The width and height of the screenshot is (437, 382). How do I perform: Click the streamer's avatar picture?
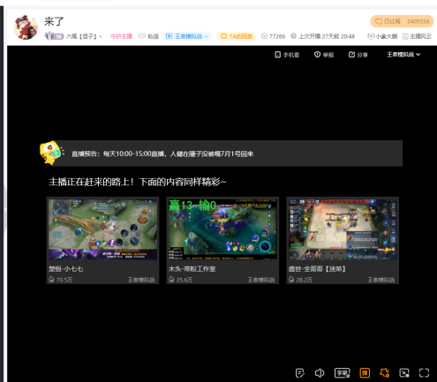pos(26,27)
